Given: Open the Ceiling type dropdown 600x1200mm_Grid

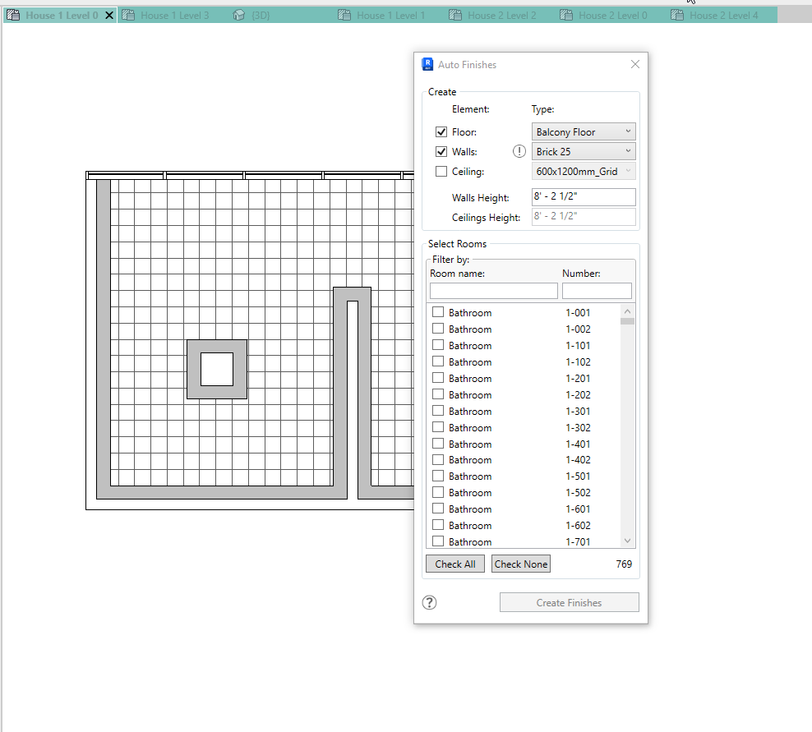Looking at the screenshot, I should 583,172.
